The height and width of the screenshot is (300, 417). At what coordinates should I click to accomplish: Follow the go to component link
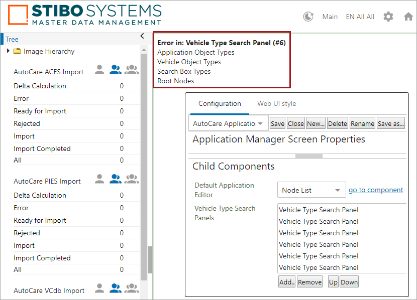(376, 190)
